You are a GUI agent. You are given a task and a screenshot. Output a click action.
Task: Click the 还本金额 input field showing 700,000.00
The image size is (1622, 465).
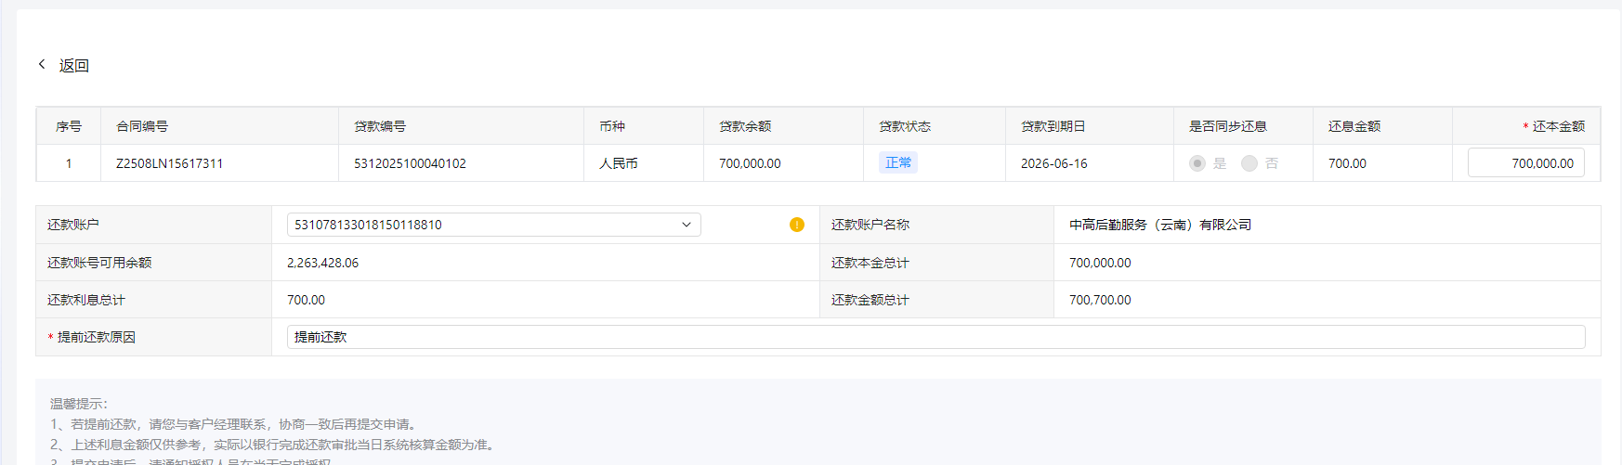pos(1525,163)
